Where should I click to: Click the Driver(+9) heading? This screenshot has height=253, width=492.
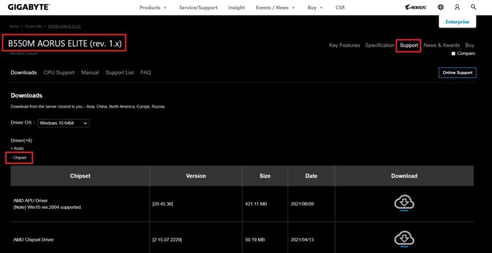[x=22, y=141]
